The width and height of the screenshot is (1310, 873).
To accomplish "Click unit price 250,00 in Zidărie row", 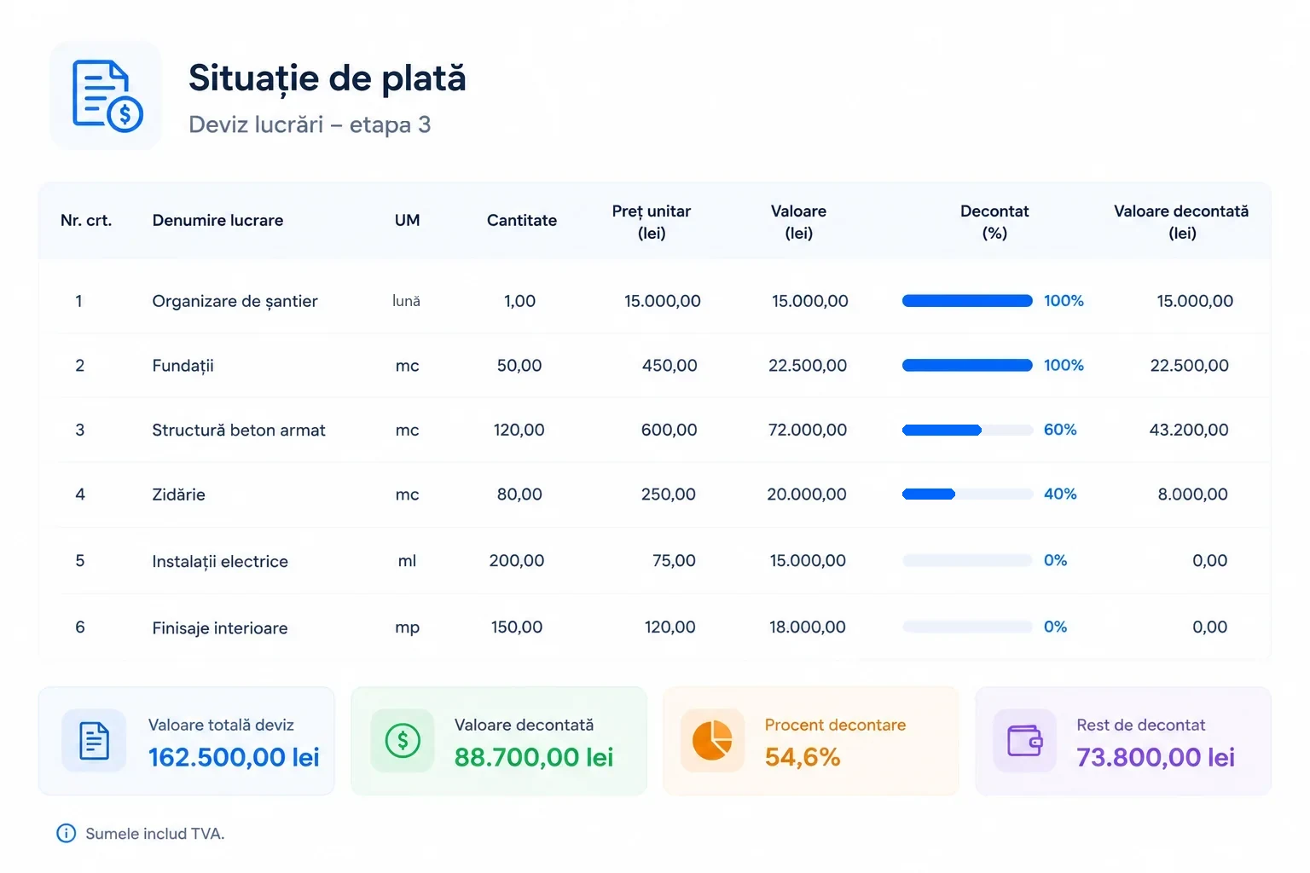I will [669, 494].
